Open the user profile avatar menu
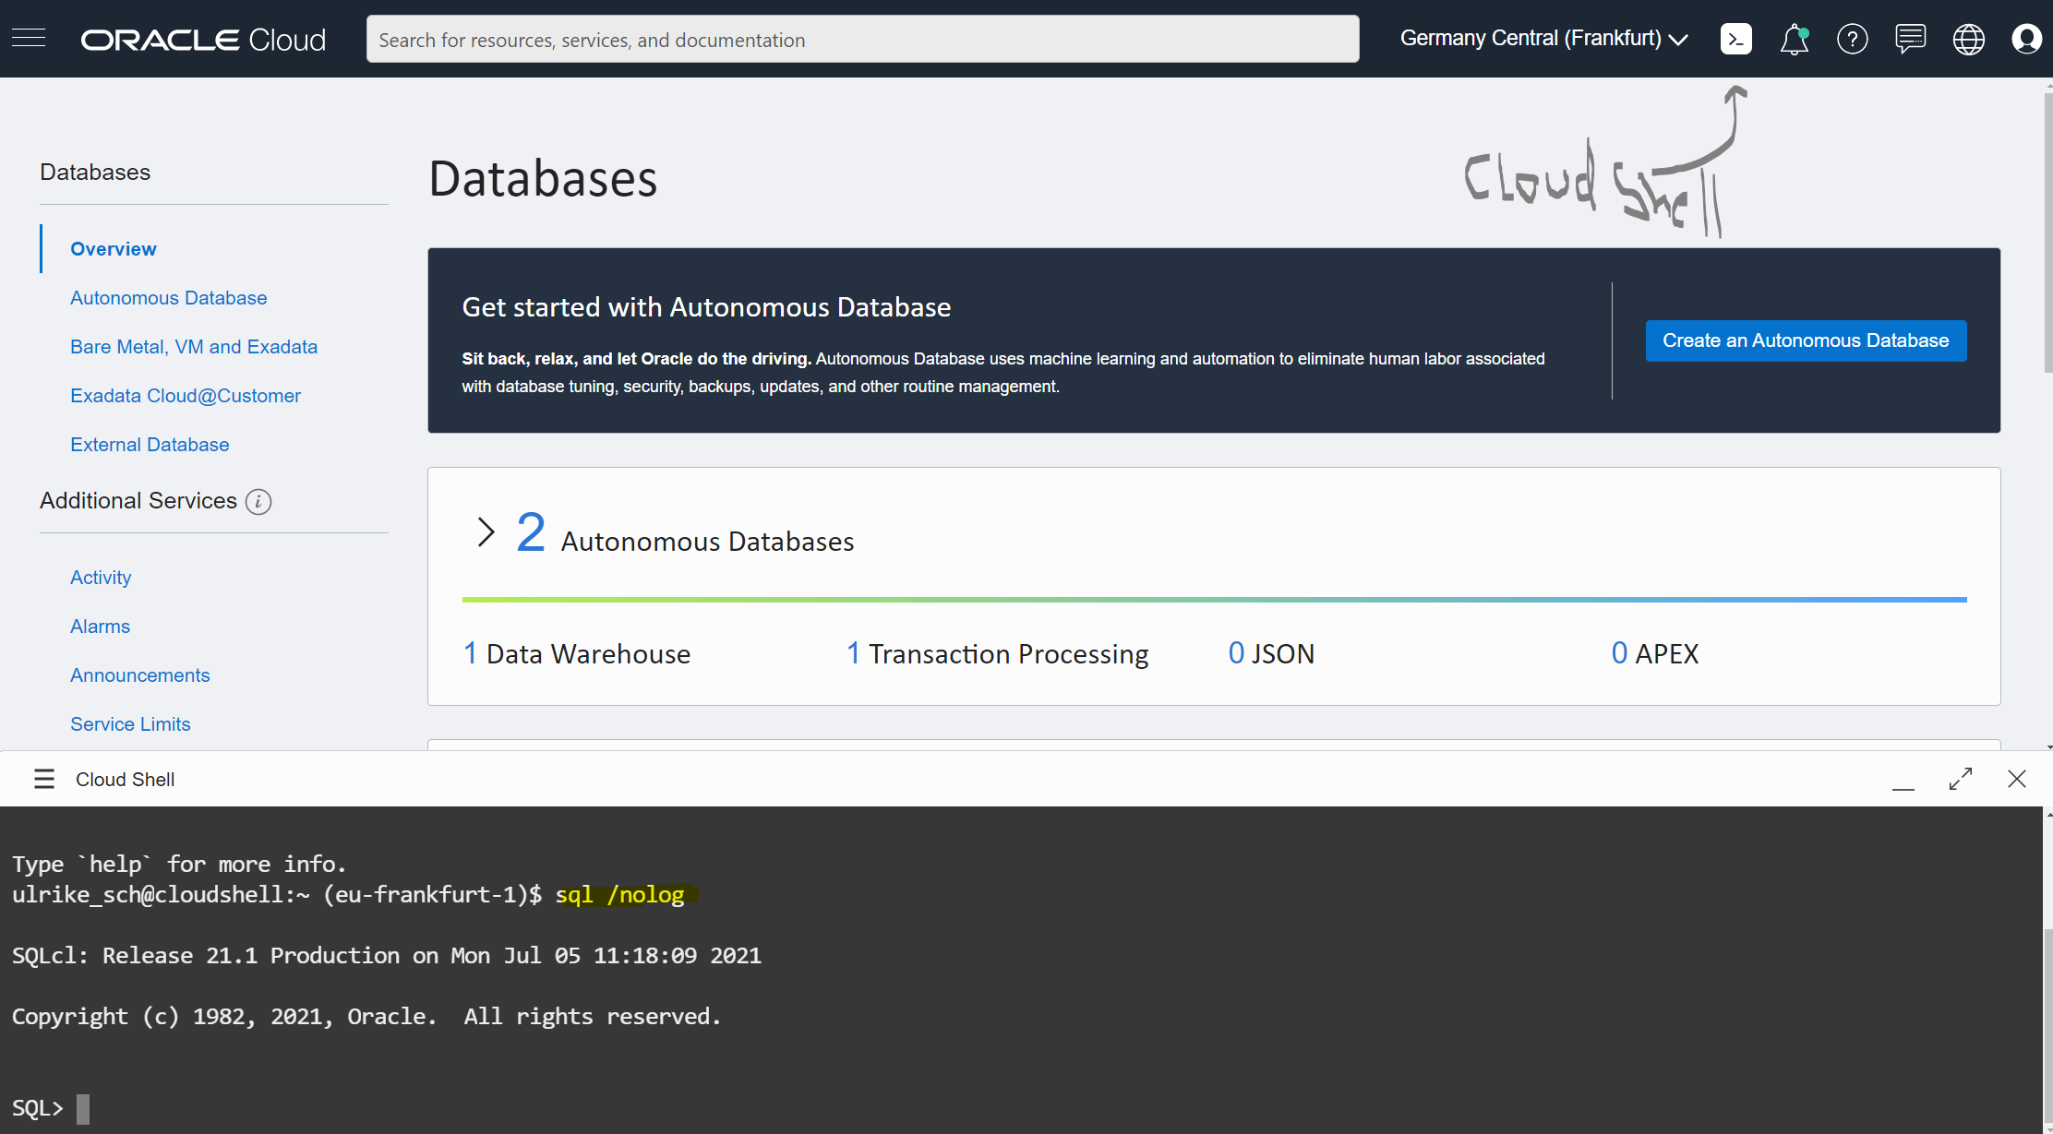 point(2026,39)
